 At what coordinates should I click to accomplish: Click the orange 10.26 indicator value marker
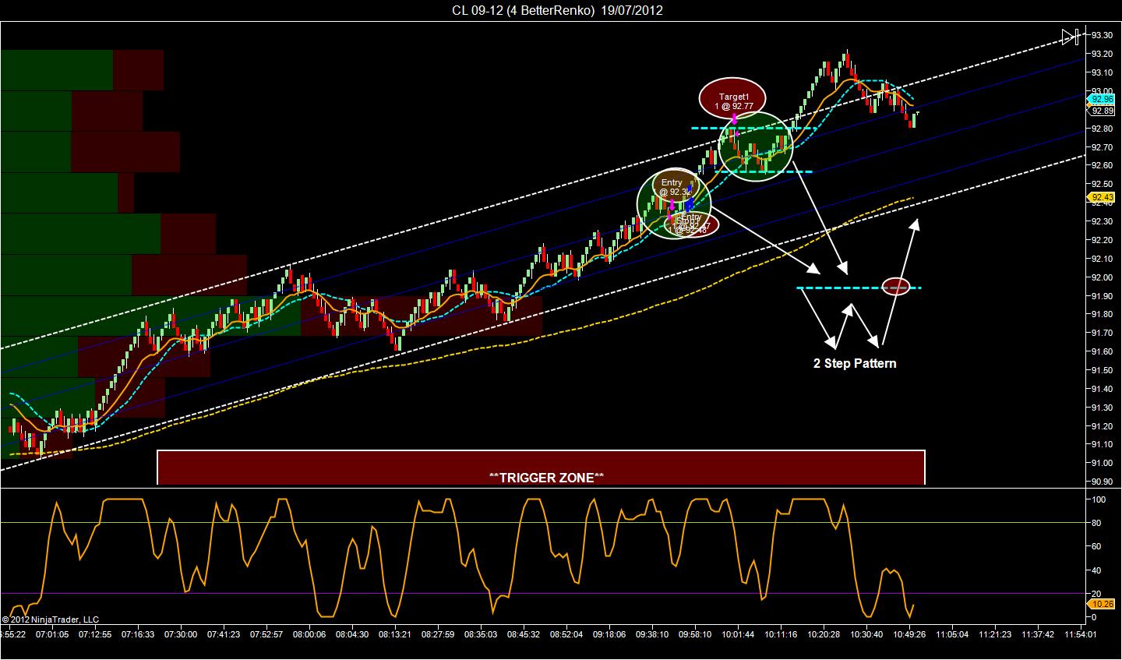pyautogui.click(x=1103, y=604)
